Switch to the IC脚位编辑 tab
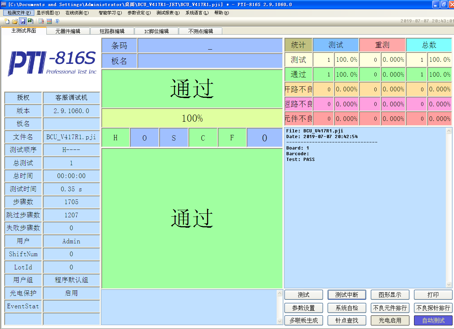454x329 pixels. 156,31
